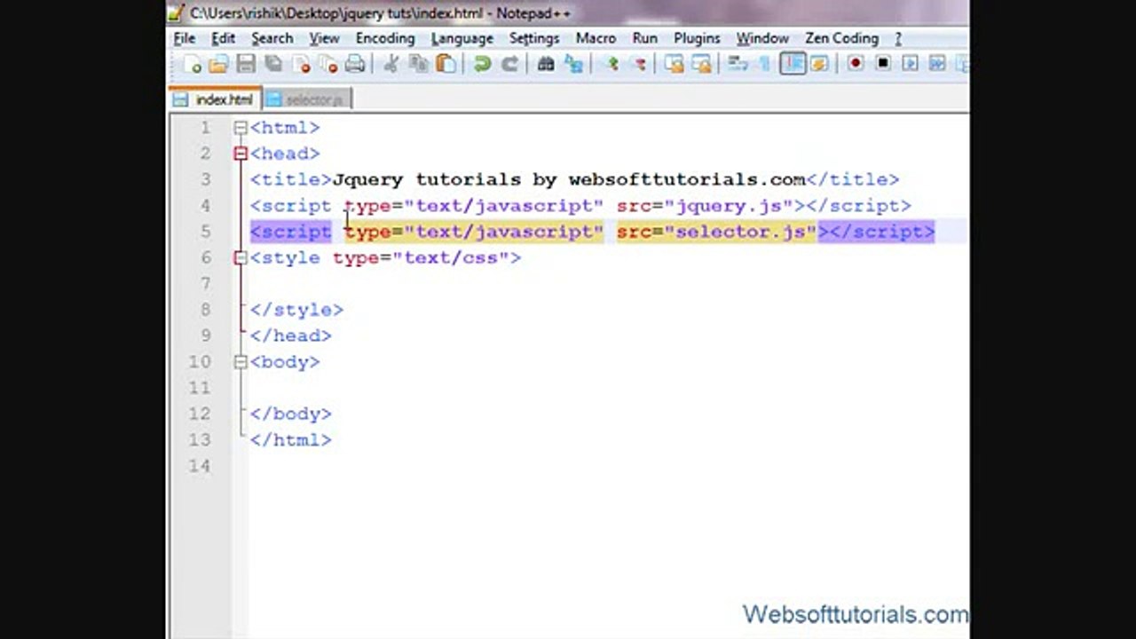Open the User Defined Language icon
The width and height of the screenshot is (1136, 639).
tap(819, 64)
